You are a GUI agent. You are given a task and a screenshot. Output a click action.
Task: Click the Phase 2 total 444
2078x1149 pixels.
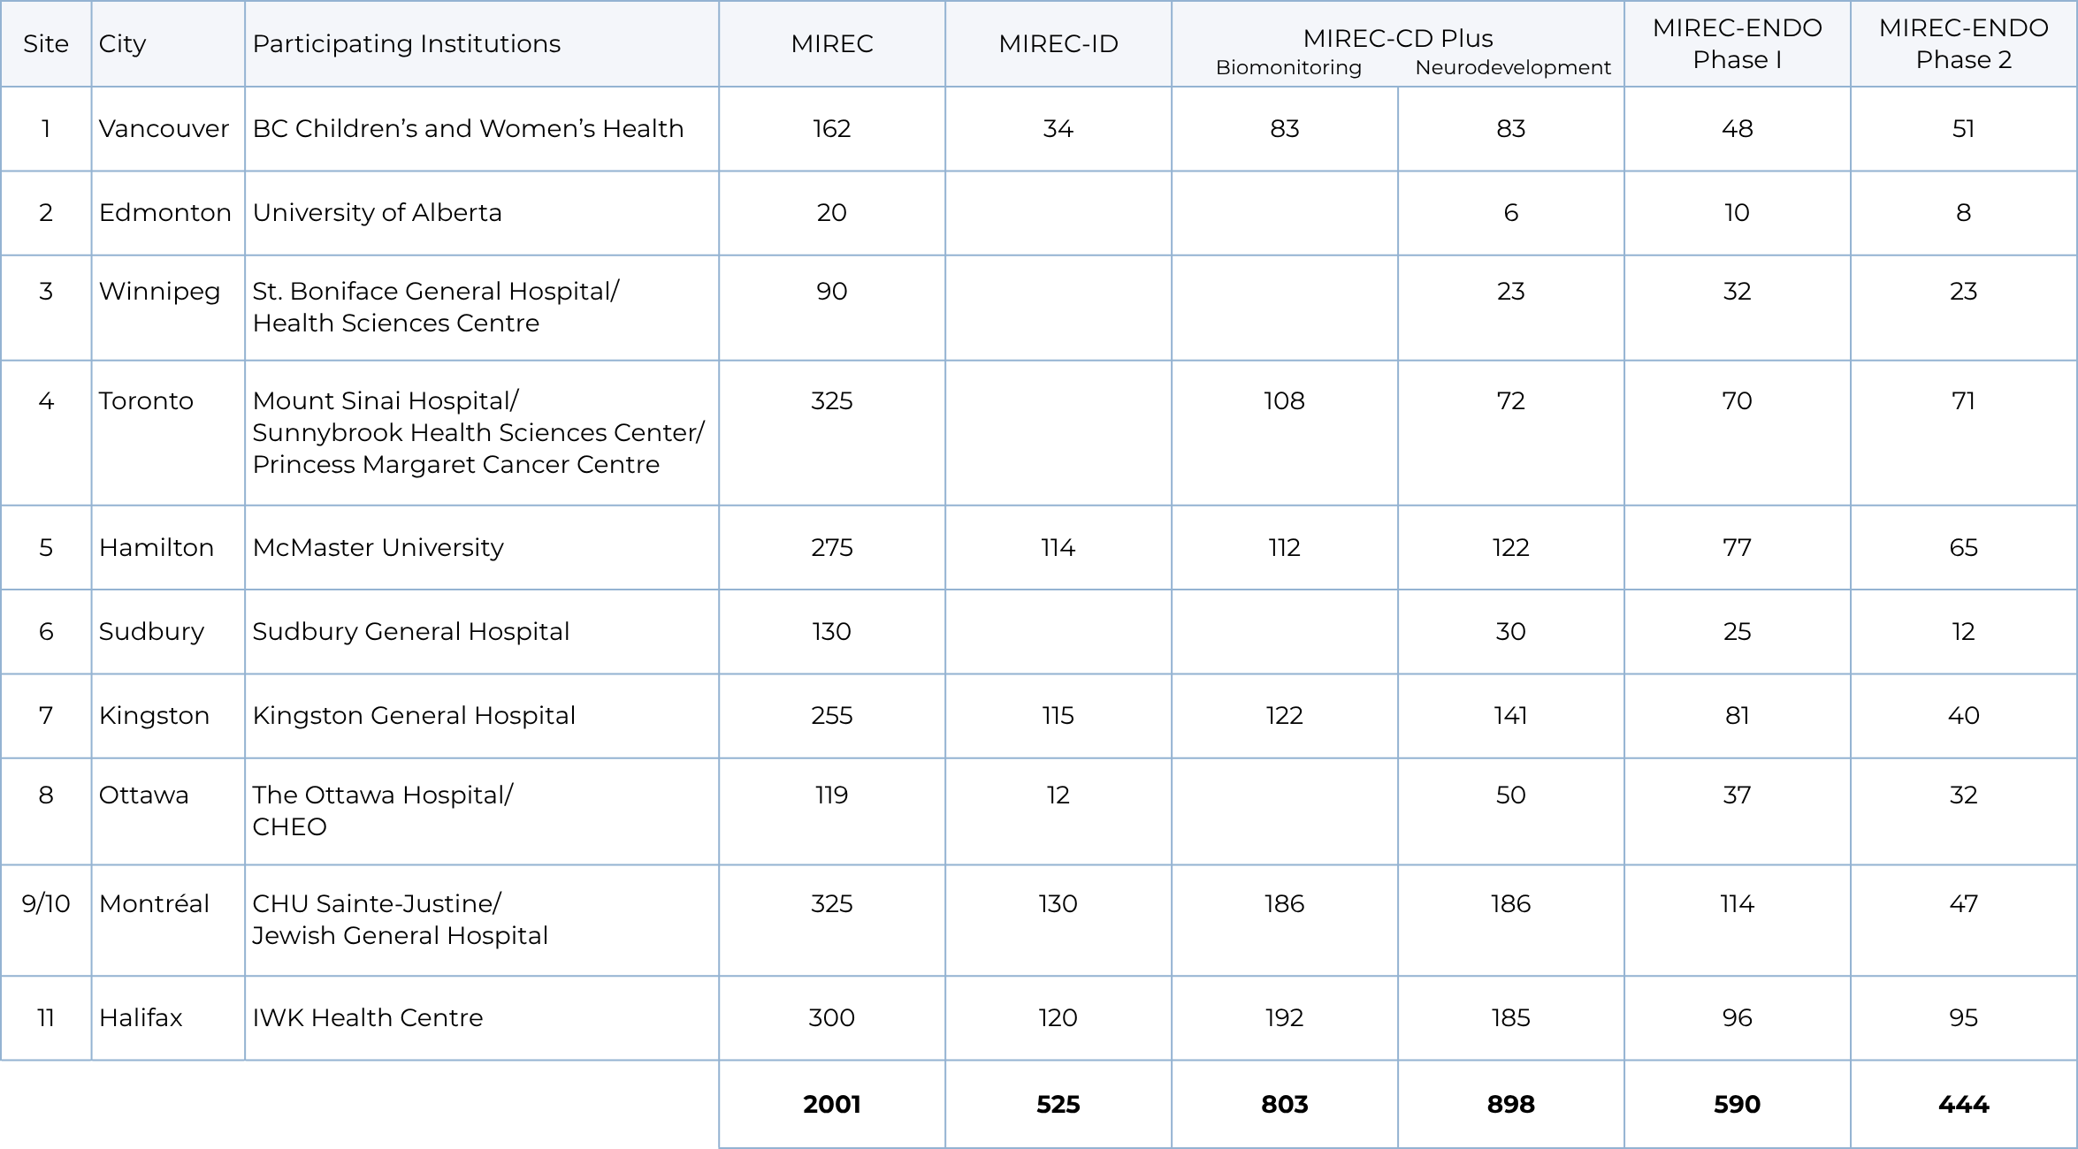[1964, 1105]
